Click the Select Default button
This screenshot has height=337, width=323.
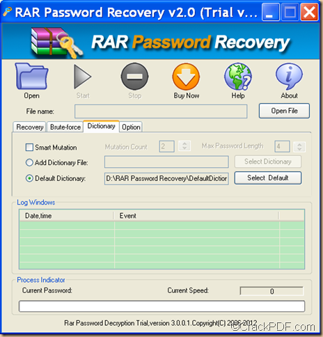pos(268,178)
